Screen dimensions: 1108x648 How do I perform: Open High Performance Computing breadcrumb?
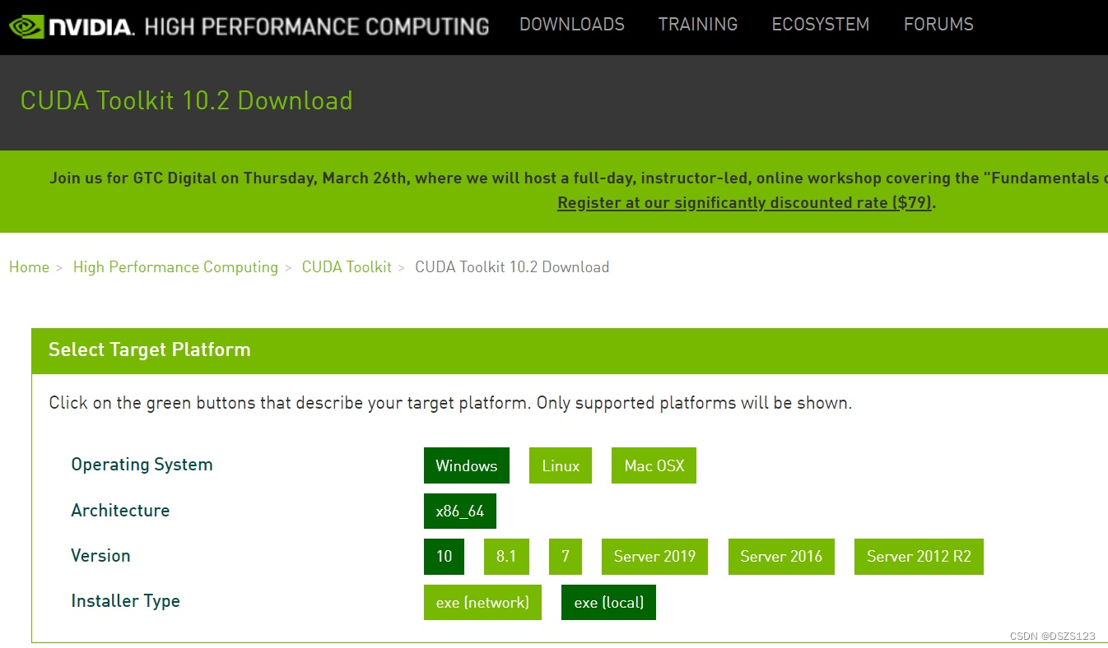(175, 267)
